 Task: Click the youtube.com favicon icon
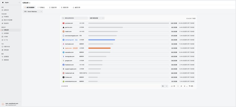click(x=63, y=23)
